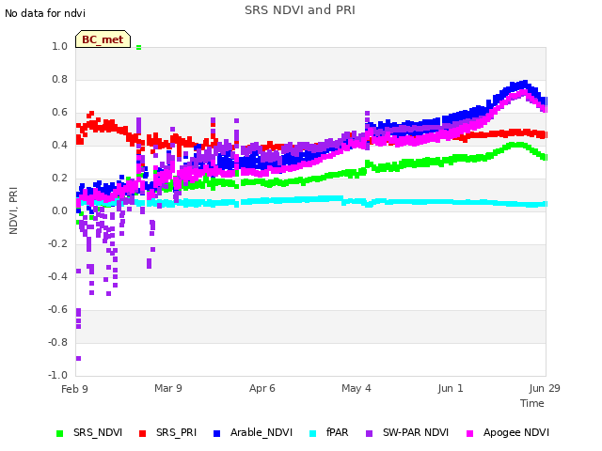The image size is (602, 451).
Task: Toggle the Arable_NDVI series label
Action: point(261,432)
